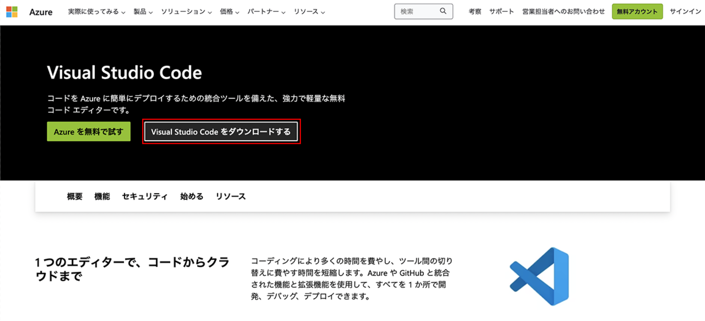Expand the 価格 dropdown menu
The image size is (705, 321).
229,12
